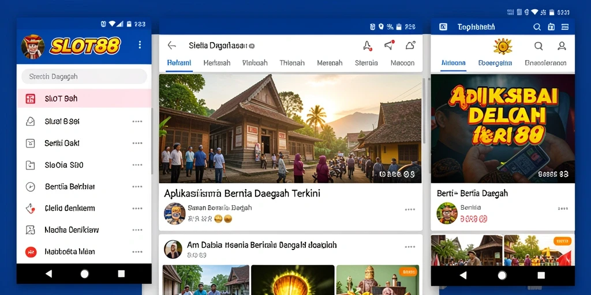The height and width of the screenshot is (295, 591).
Task: Open 'Aplikasiisnra Bernia Daegah Terkini' headline
Action: click(x=242, y=194)
